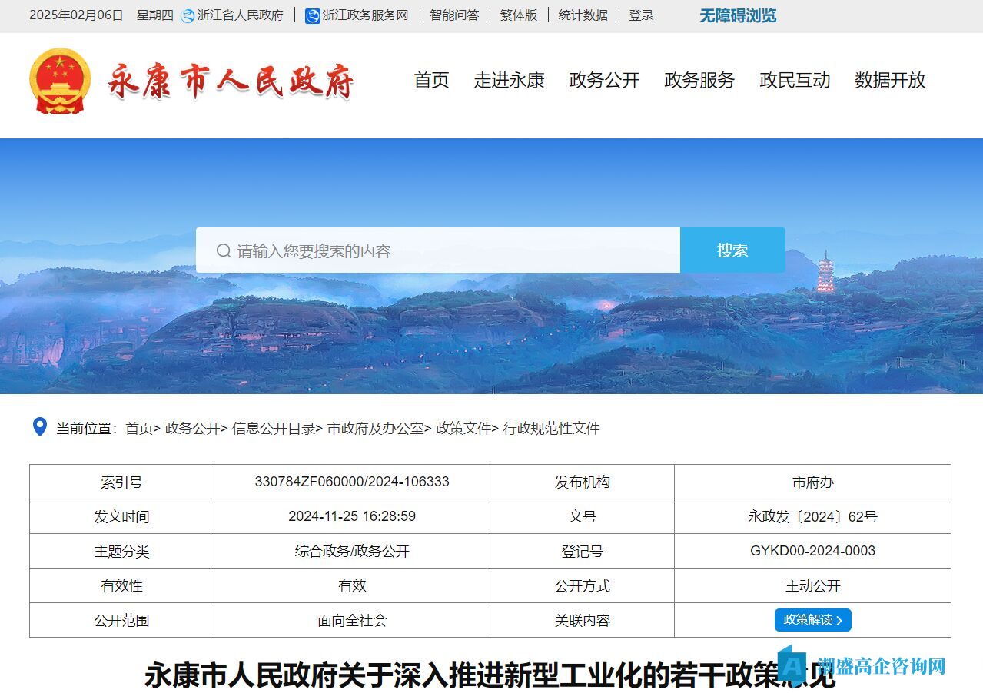Click the 永康市人民政府 site title
The image size is (983, 693).
[x=231, y=81]
